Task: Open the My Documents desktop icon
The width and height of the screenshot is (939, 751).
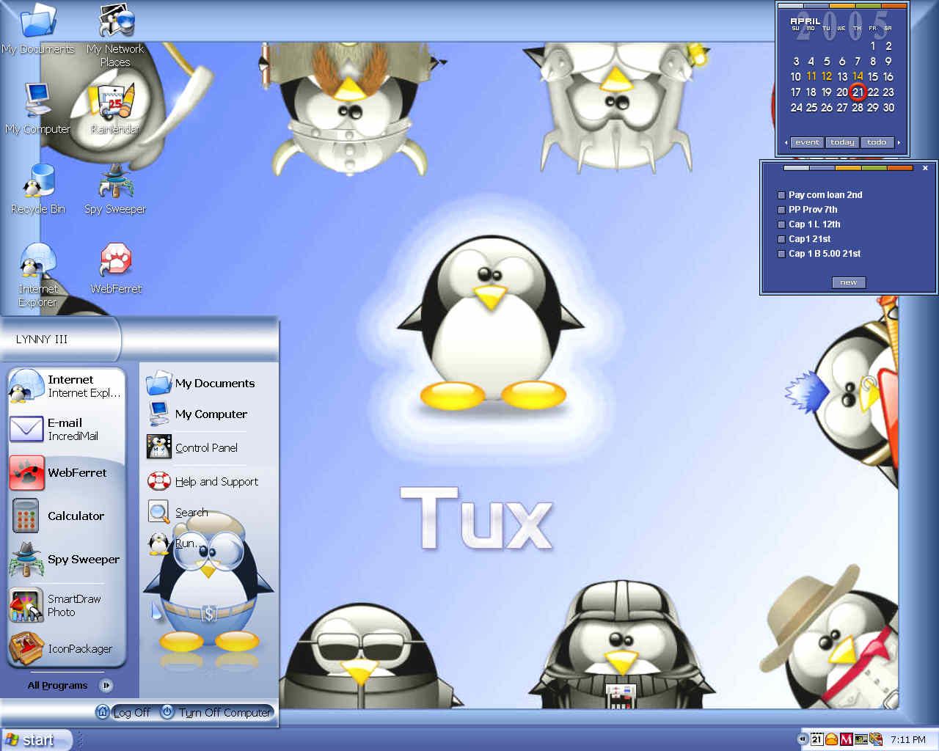Action: [38, 29]
